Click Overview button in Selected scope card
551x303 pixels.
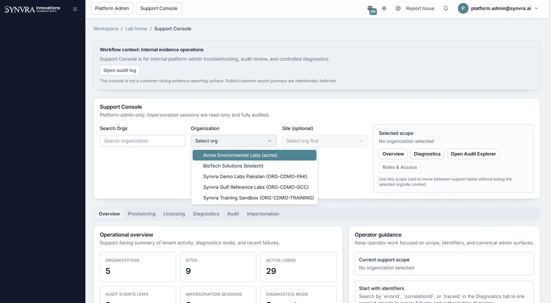(x=393, y=154)
